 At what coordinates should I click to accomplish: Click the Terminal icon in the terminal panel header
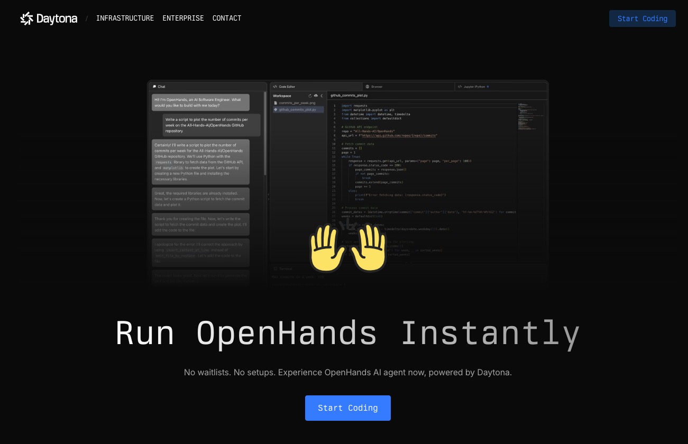[x=276, y=269]
